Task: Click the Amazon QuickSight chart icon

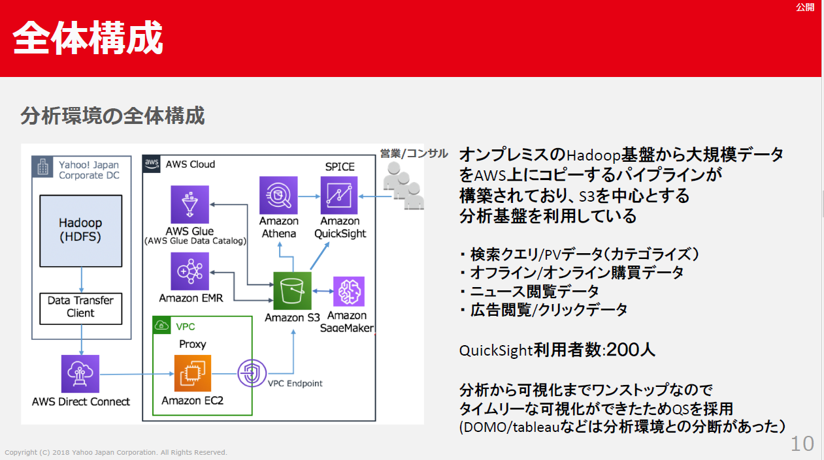Action: [x=339, y=195]
